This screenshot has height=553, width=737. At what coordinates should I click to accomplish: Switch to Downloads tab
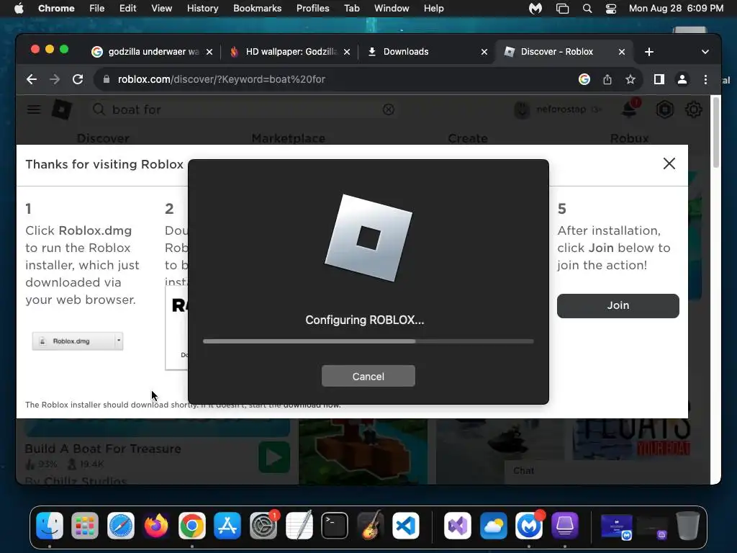click(x=406, y=52)
